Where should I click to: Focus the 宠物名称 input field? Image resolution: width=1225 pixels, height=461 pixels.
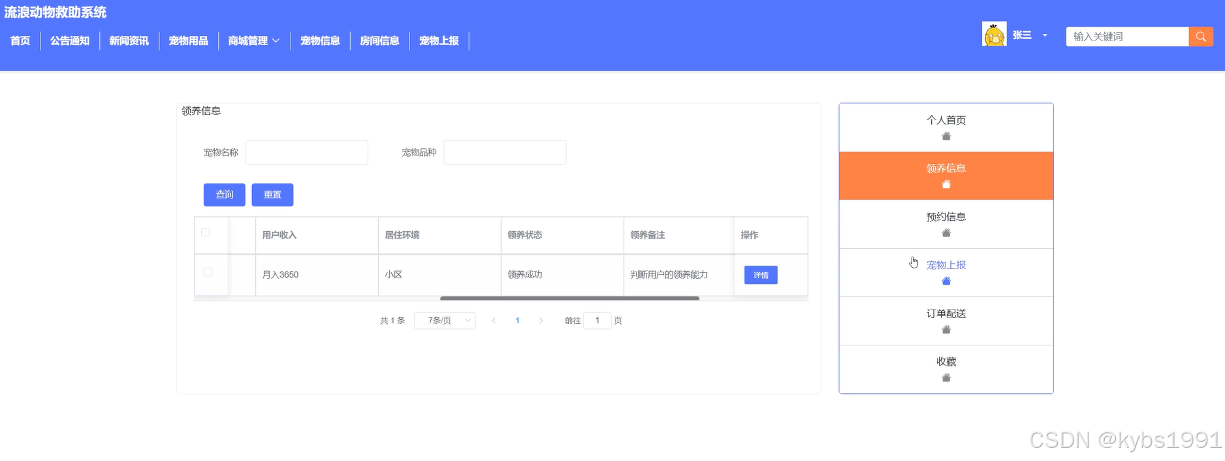pos(306,152)
